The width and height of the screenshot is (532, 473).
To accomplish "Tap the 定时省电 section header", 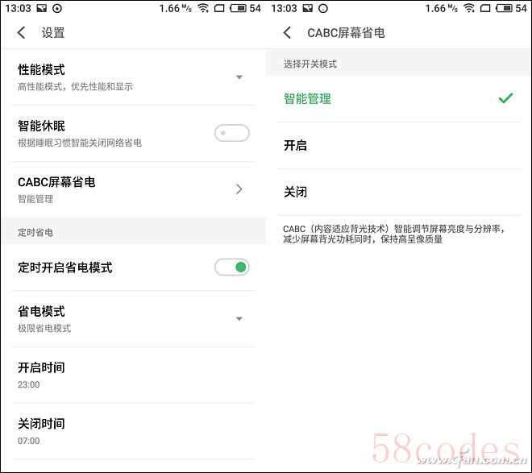I will click(x=133, y=232).
